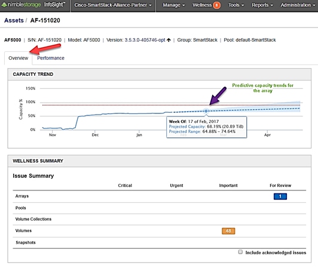The width and height of the screenshot is (318, 268).
Task: Click the Important column header
Action: (228, 186)
